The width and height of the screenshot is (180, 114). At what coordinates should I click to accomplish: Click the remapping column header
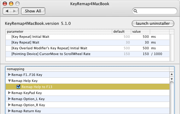tap(87, 69)
